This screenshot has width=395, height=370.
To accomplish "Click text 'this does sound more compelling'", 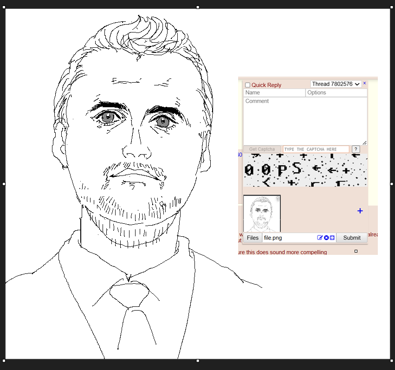I will (286, 252).
